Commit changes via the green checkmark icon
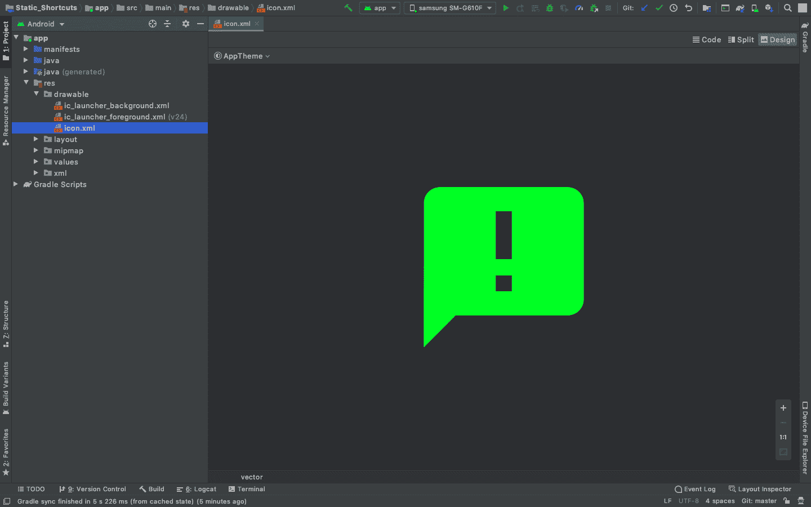Viewport: 811px width, 507px height. (x=659, y=8)
